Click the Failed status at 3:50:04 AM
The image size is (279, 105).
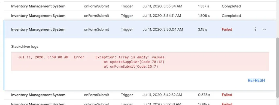(227, 29)
